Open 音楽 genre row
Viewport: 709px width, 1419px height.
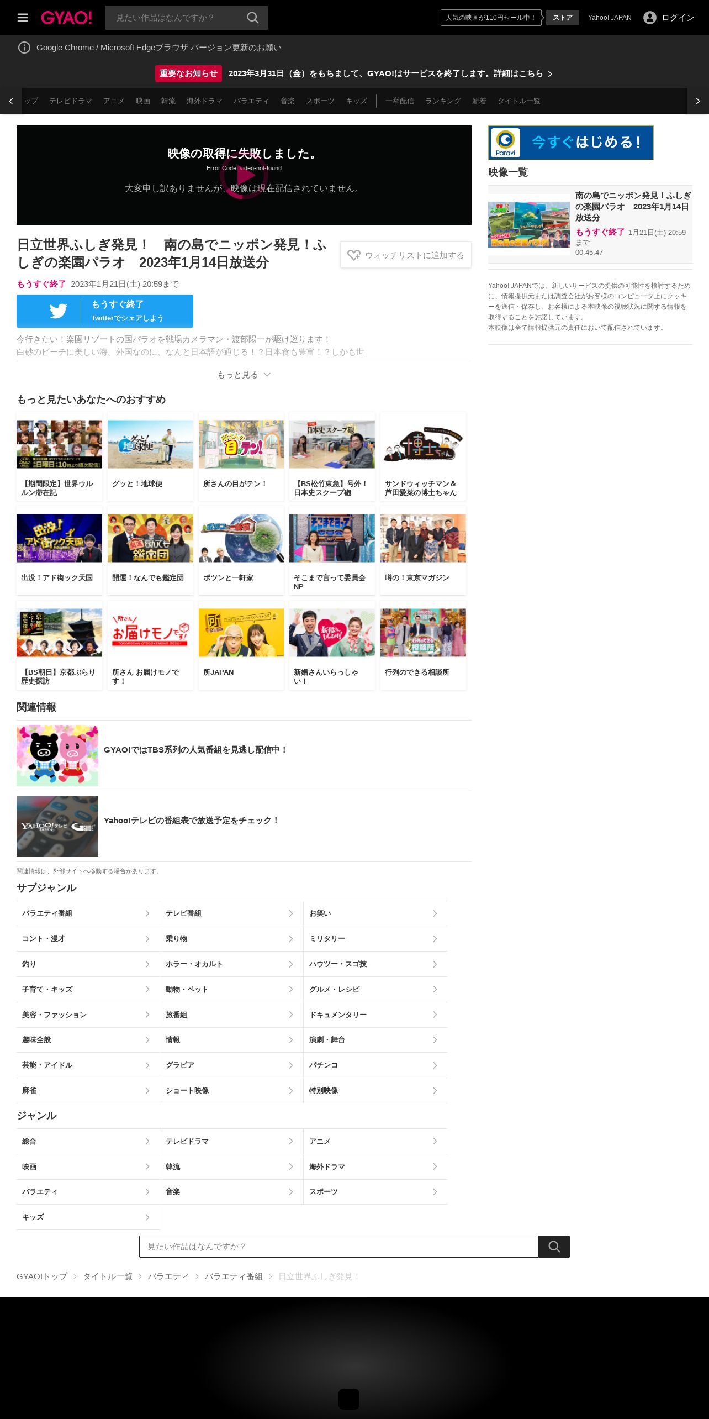231,1192
